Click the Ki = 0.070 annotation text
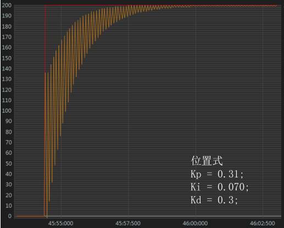The height and width of the screenshot is (228, 284). pos(219,187)
